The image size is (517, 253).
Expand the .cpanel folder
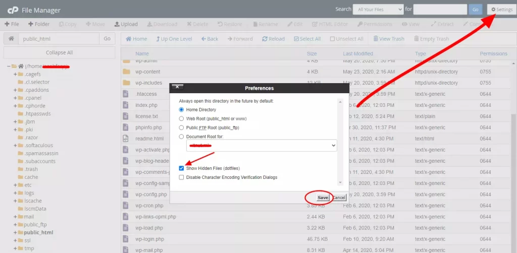15,98
